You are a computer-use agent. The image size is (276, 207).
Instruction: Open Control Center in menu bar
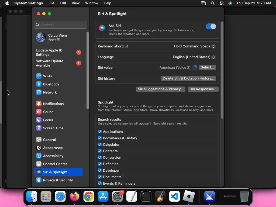pyautogui.click(x=222, y=3)
